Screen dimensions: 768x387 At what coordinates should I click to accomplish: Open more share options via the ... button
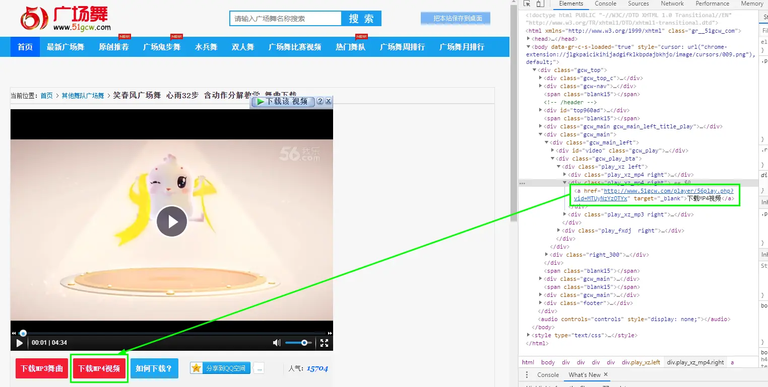[259, 368]
